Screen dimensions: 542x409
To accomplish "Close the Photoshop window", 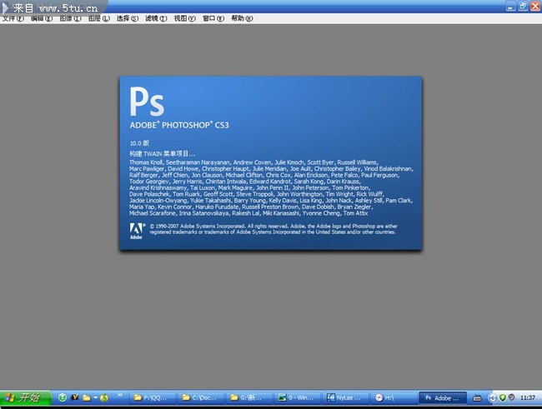I will click(534, 7).
